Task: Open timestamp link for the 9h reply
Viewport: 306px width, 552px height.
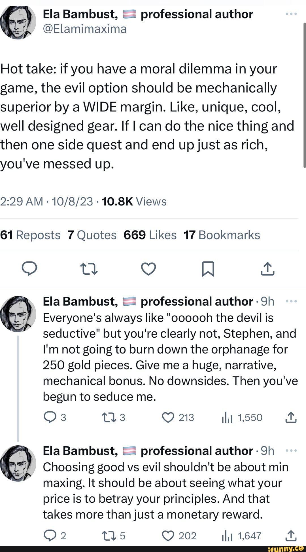Action: 267,301
